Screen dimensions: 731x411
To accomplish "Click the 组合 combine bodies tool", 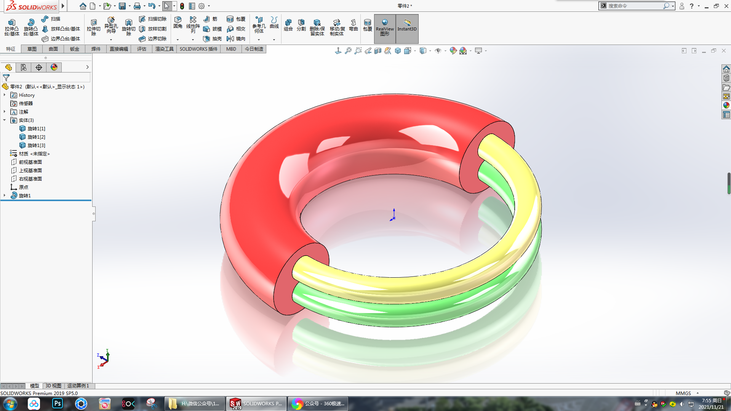I will pyautogui.click(x=288, y=25).
